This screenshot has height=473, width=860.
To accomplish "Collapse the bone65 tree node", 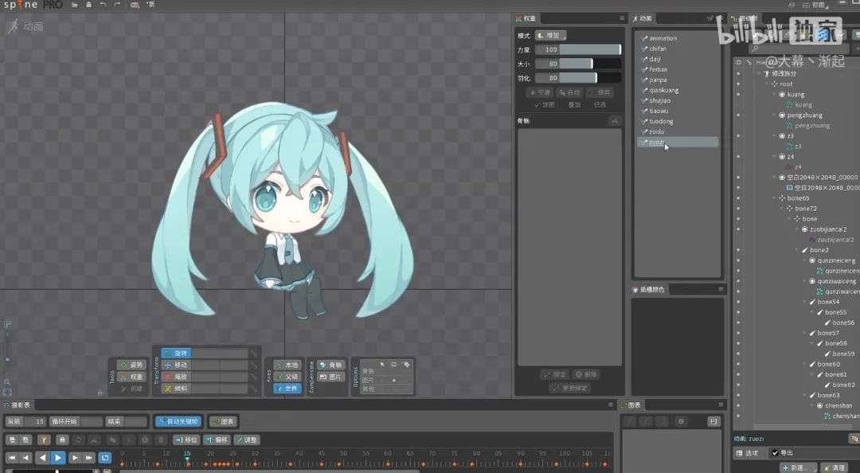I will pyautogui.click(x=775, y=198).
